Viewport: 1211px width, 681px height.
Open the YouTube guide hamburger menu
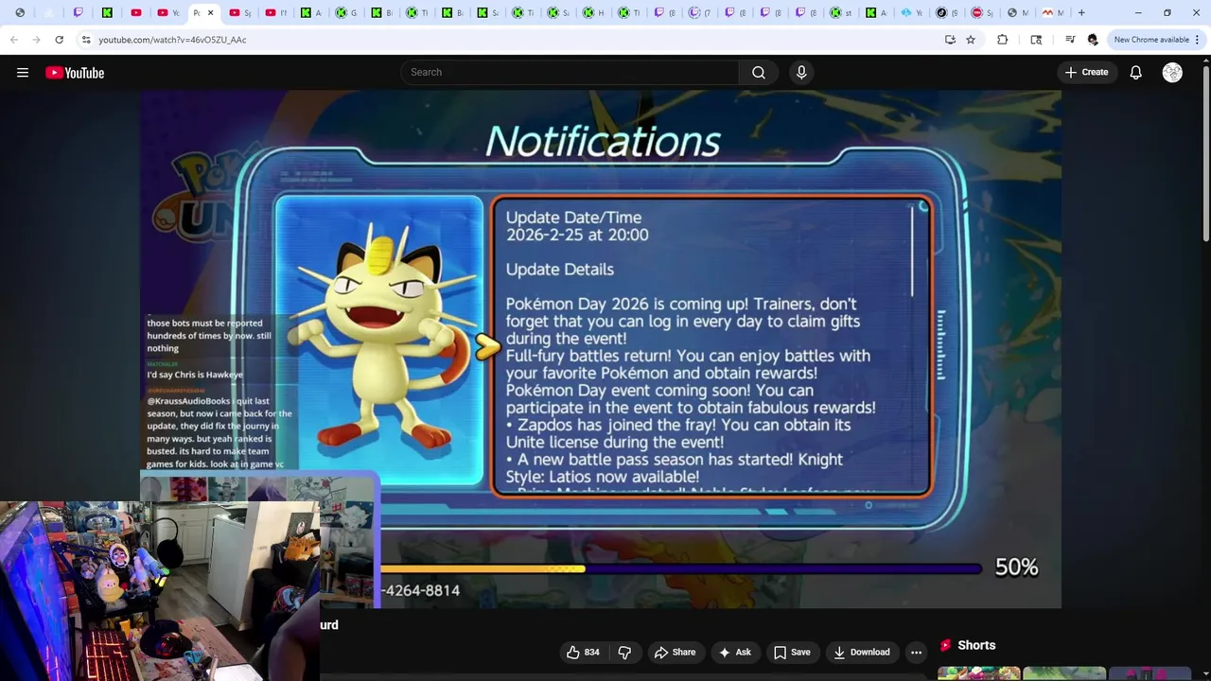(x=23, y=73)
